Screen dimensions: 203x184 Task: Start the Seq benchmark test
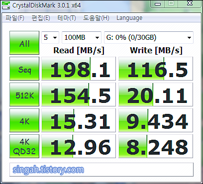pyautogui.click(x=24, y=69)
